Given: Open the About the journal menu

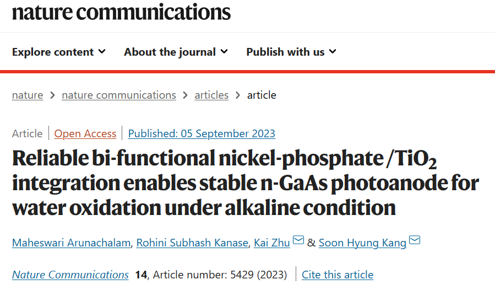Looking at the screenshot, I should coord(176,52).
